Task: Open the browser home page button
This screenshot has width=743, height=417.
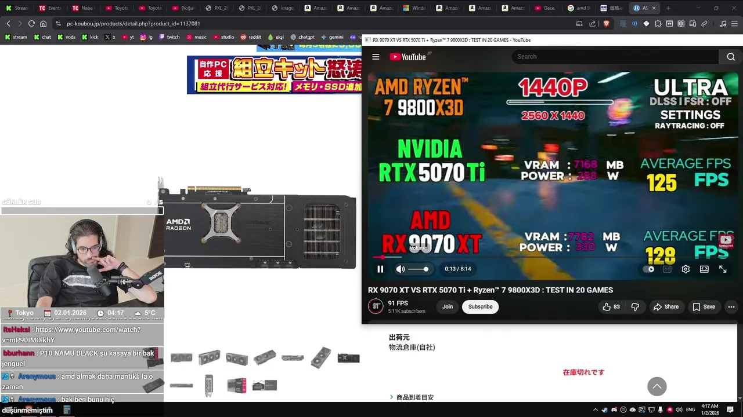Action: tap(43, 24)
